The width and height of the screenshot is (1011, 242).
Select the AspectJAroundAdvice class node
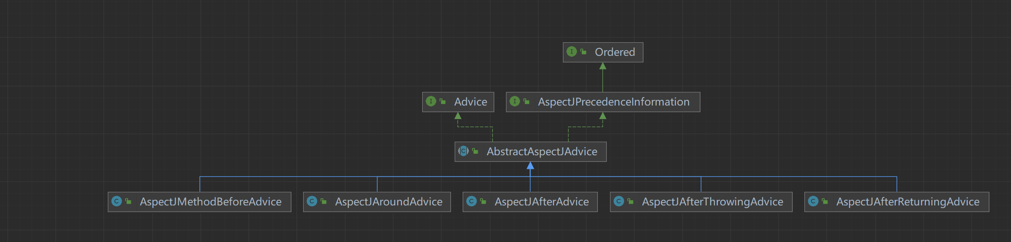tap(377, 202)
